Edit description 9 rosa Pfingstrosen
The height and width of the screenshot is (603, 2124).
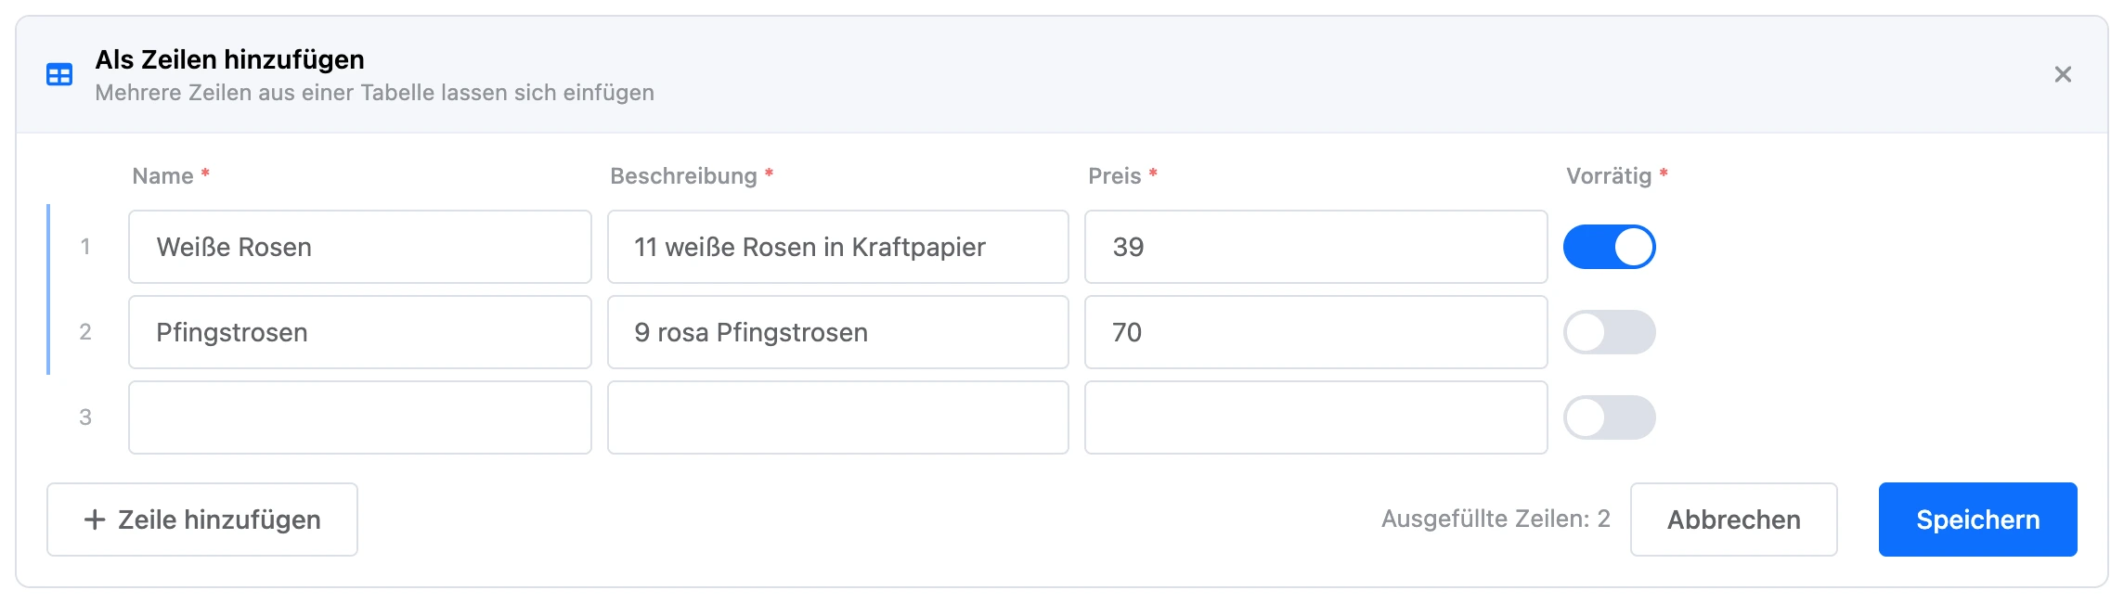(x=838, y=332)
